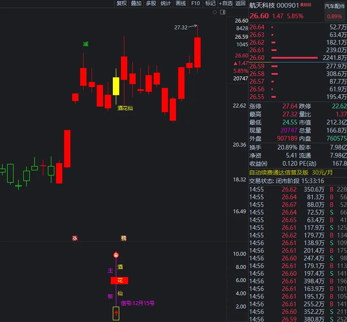347x322 pixels.
Task: Open the F10 company info tab
Action: 195,3
